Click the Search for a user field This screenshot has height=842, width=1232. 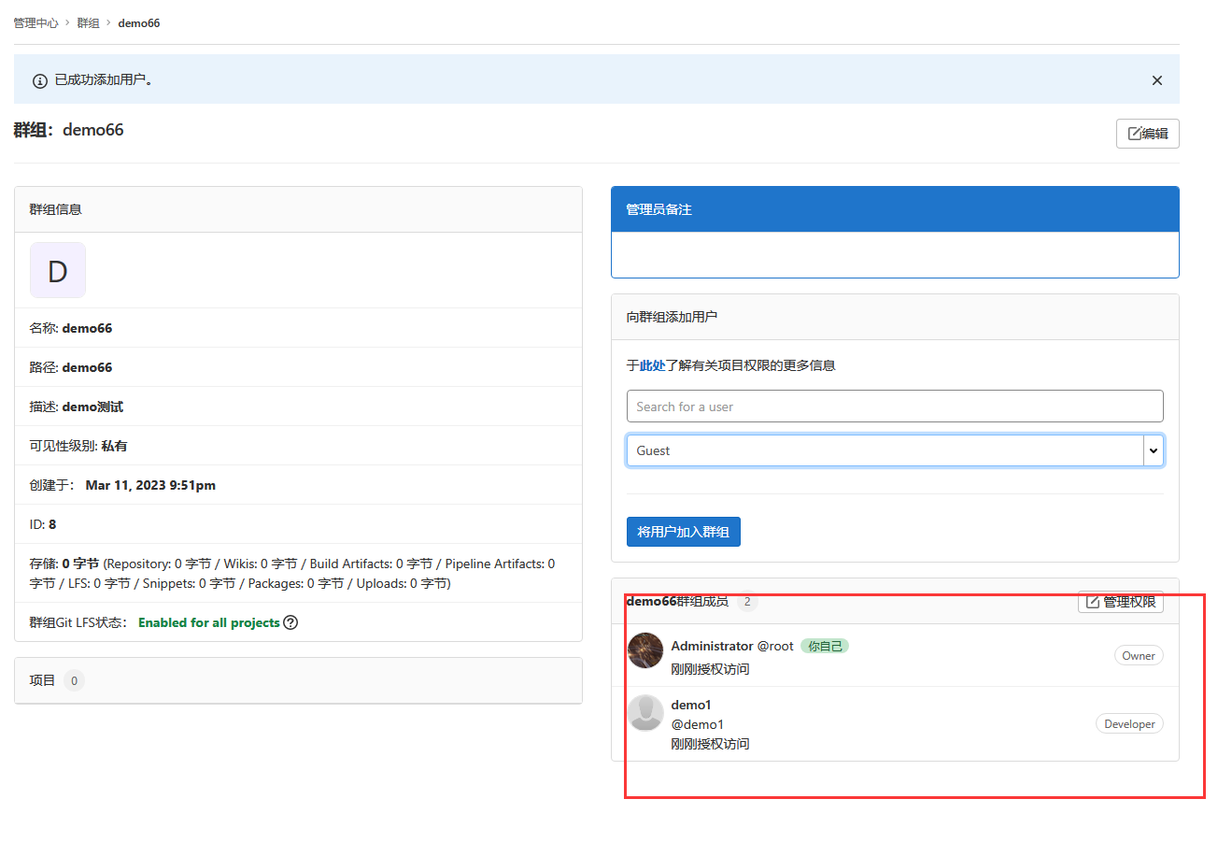894,406
